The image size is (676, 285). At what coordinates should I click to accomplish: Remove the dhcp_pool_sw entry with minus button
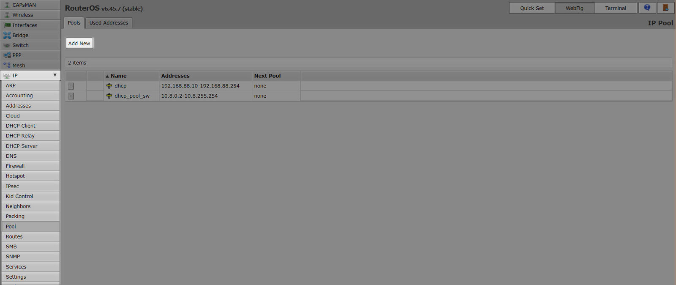71,96
